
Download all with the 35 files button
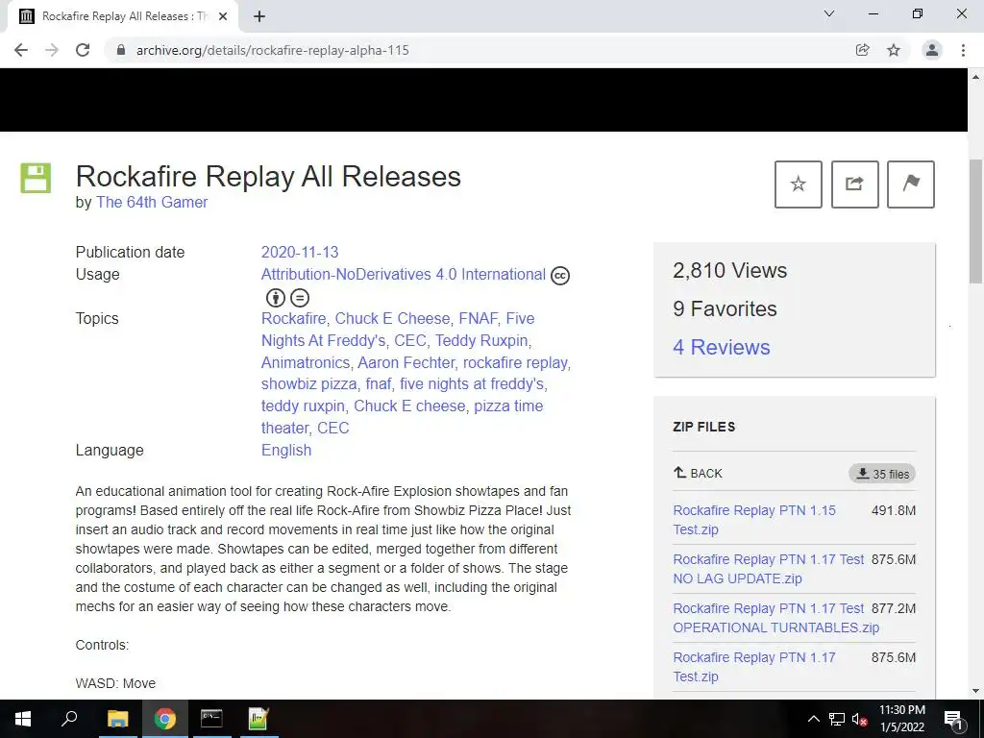[x=882, y=474]
